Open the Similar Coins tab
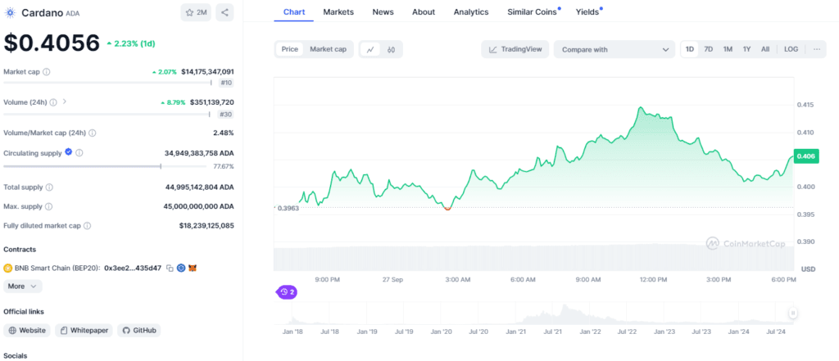The image size is (839, 361). point(533,11)
